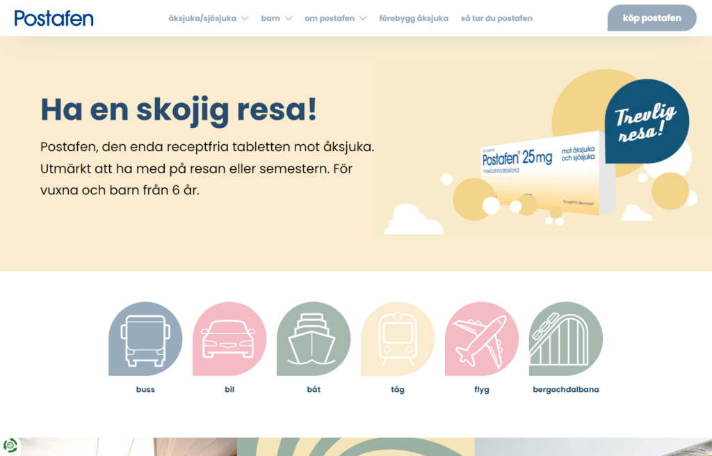Open the bergochdalbana roller coaster icon
712x456 pixels.
(x=566, y=339)
